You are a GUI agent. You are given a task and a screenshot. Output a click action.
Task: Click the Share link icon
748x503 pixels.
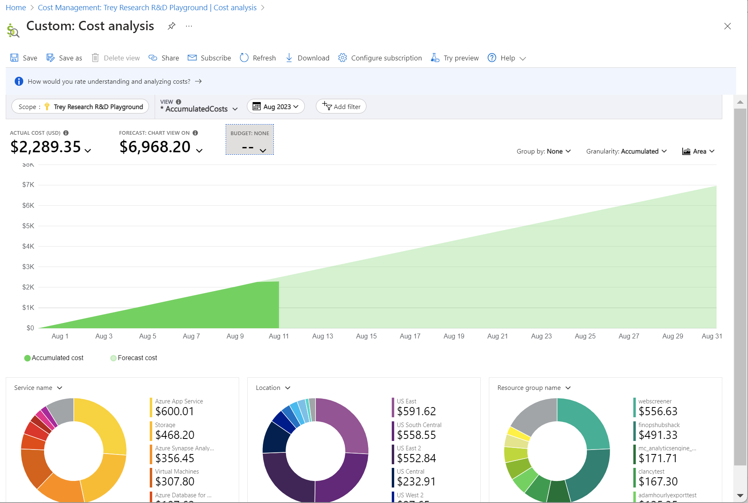click(153, 58)
